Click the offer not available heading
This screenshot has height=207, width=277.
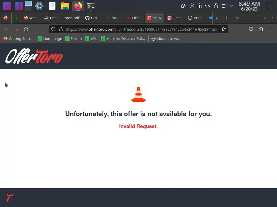(x=138, y=114)
